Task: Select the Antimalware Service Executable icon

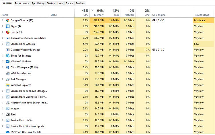Action: click(8, 38)
